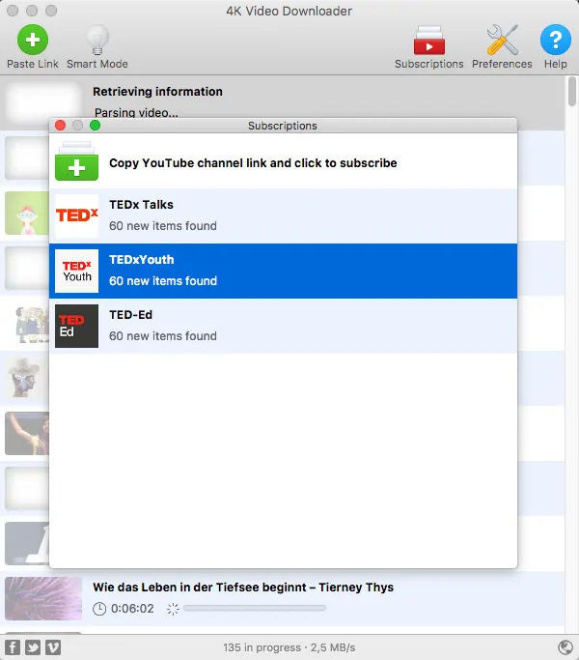Click the TED-Ed channel logo thumbnail
579x660 pixels.
tap(76, 326)
